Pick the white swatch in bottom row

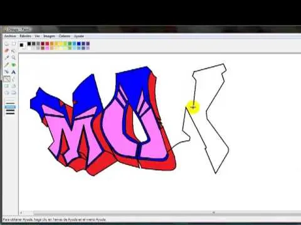coord(29,48)
